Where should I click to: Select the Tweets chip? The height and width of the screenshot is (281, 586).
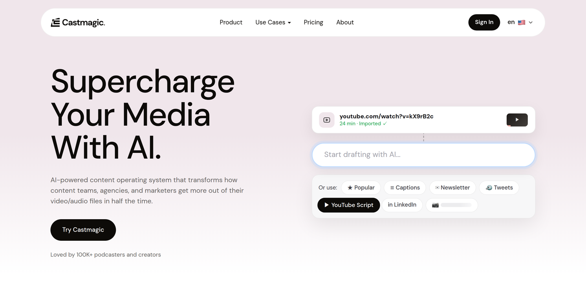(499, 188)
